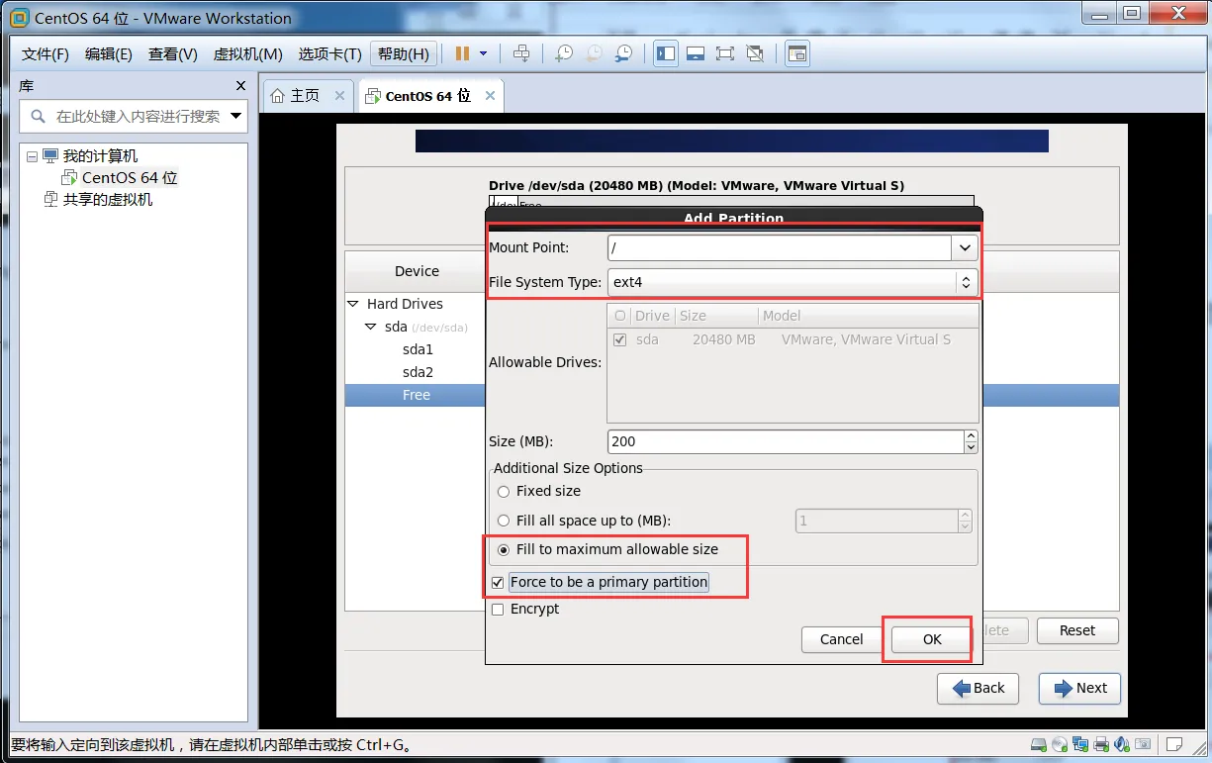
Task: Pause the virtual machine from the toolbar
Action: point(462,53)
